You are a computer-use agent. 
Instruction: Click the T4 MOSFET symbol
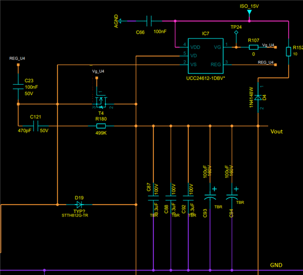coord(101,101)
